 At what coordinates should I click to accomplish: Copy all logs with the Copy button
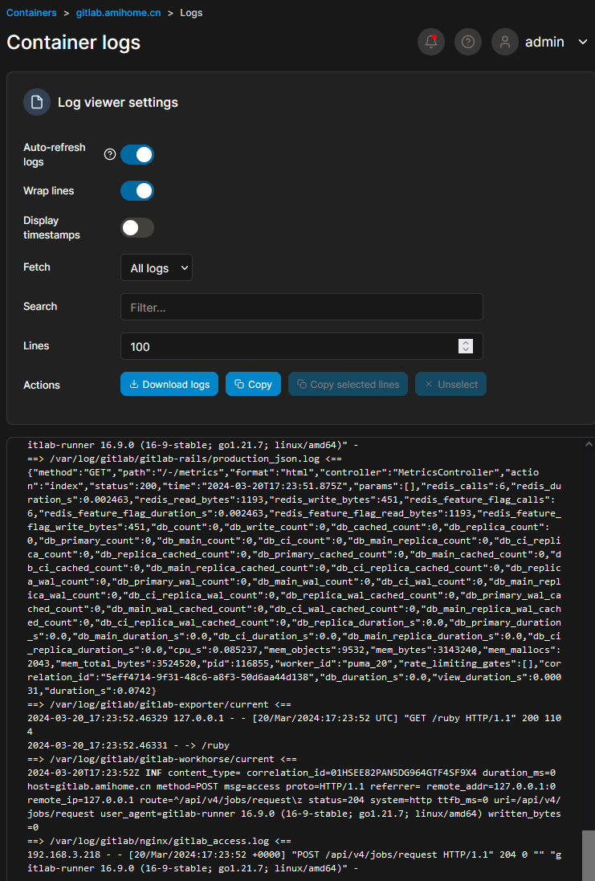253,385
